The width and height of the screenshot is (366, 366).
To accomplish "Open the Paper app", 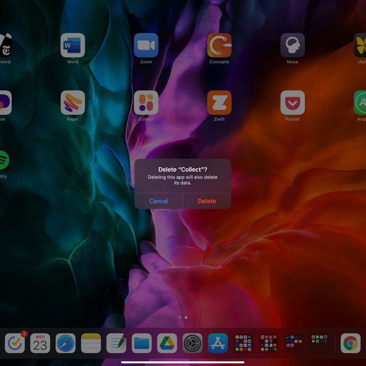I will (73, 103).
